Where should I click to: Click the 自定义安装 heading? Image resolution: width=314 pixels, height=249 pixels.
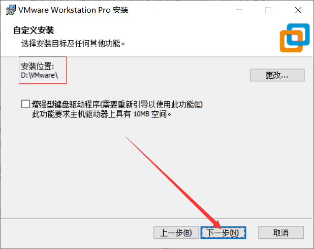tap(34, 30)
